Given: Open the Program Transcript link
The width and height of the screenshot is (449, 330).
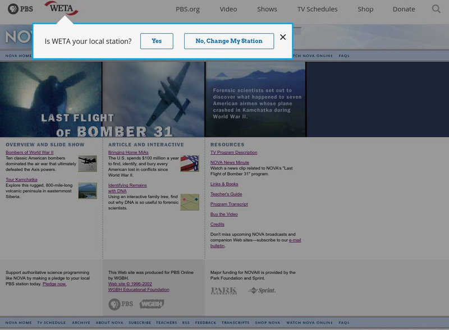Looking at the screenshot, I should tap(229, 204).
